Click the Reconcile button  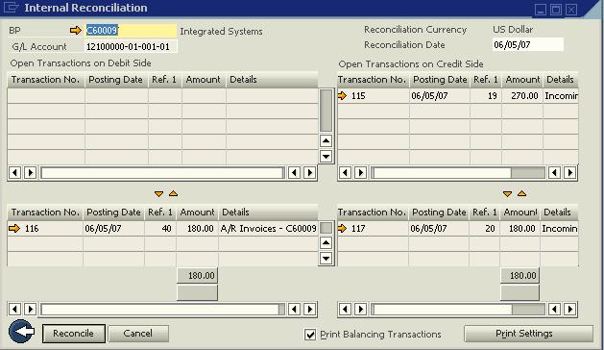[x=73, y=334]
